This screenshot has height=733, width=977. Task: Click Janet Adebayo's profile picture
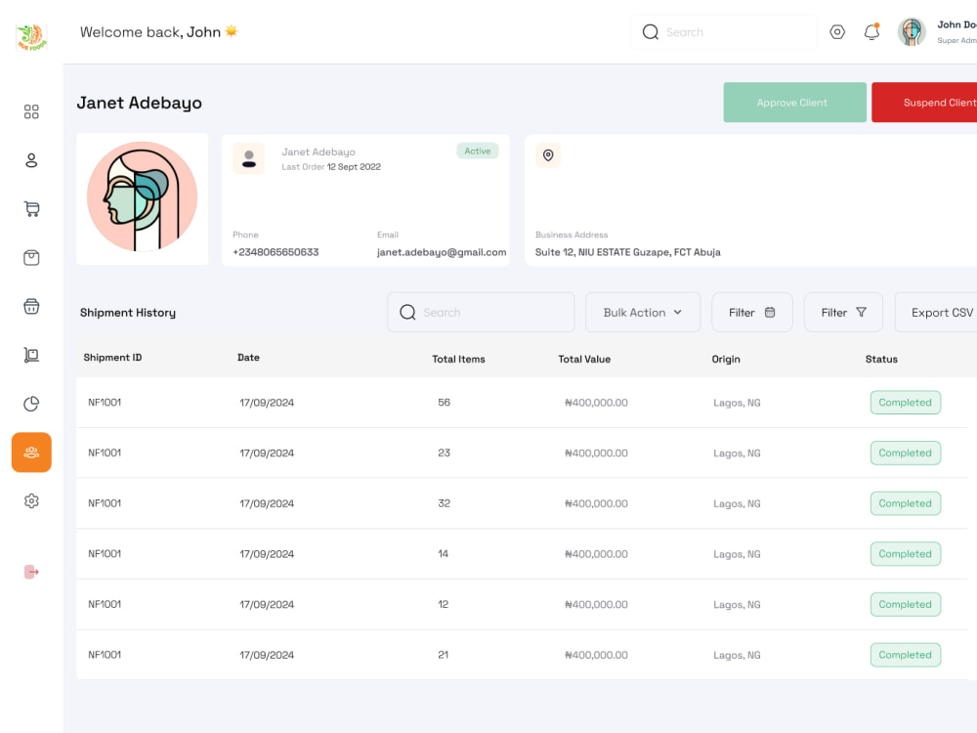pos(142,197)
